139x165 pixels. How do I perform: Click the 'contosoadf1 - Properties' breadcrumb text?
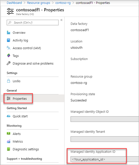point(93,3)
